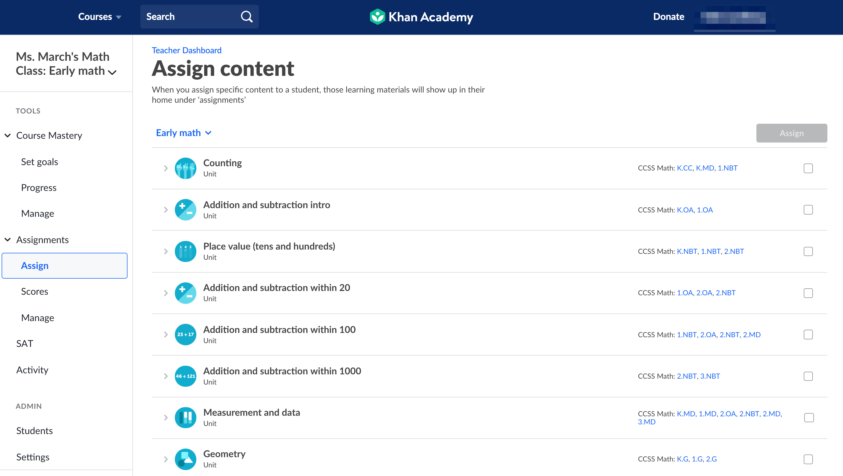Open the Early math course dropdown
The height and width of the screenshot is (476, 843).
pos(184,133)
